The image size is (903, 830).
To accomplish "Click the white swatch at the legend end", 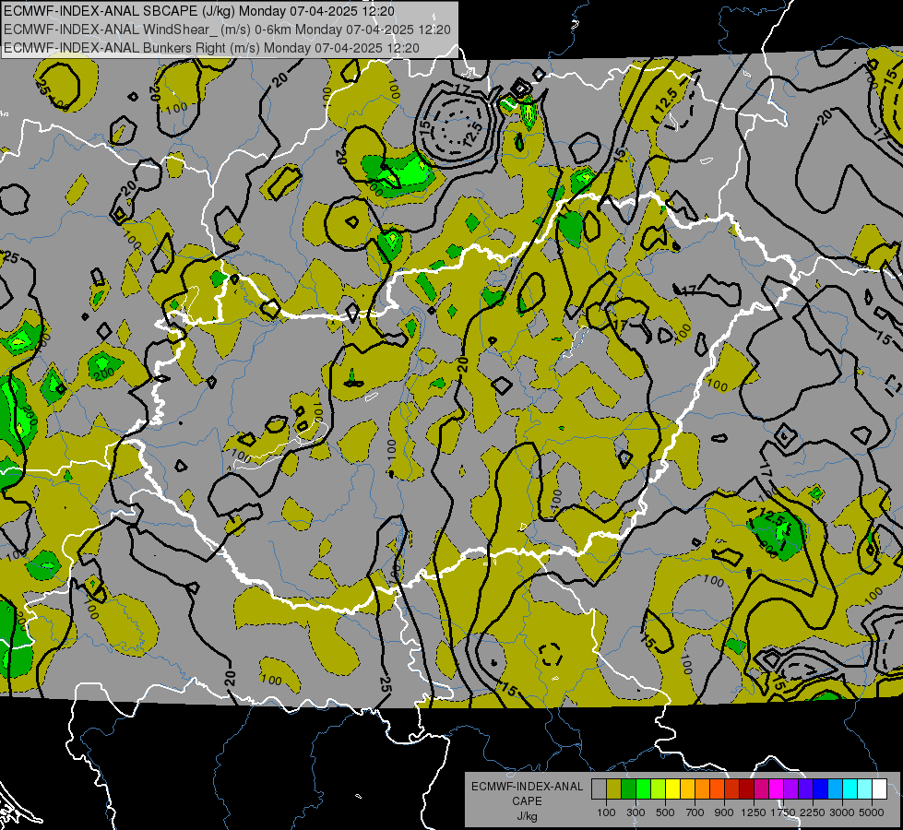I will pyautogui.click(x=879, y=789).
